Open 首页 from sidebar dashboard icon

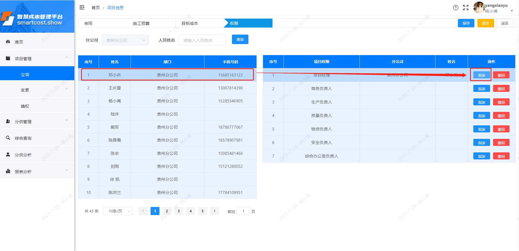pyautogui.click(x=8, y=42)
